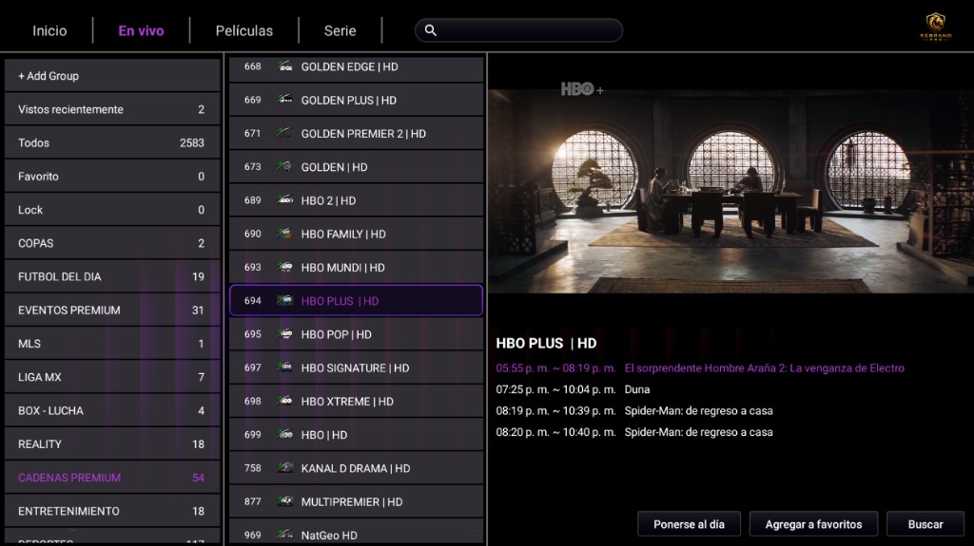Click the HBO MUNDI channel logo

pyautogui.click(x=285, y=268)
